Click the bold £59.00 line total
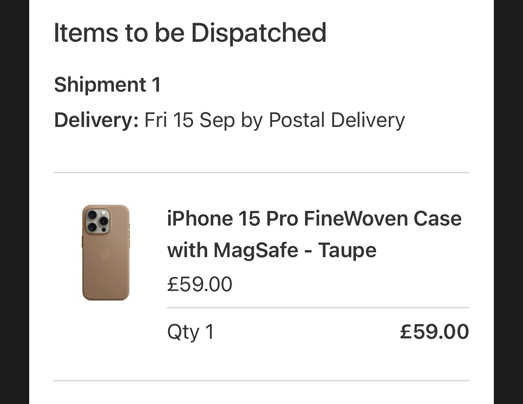Screen dimensions: 523x404 pos(434,332)
